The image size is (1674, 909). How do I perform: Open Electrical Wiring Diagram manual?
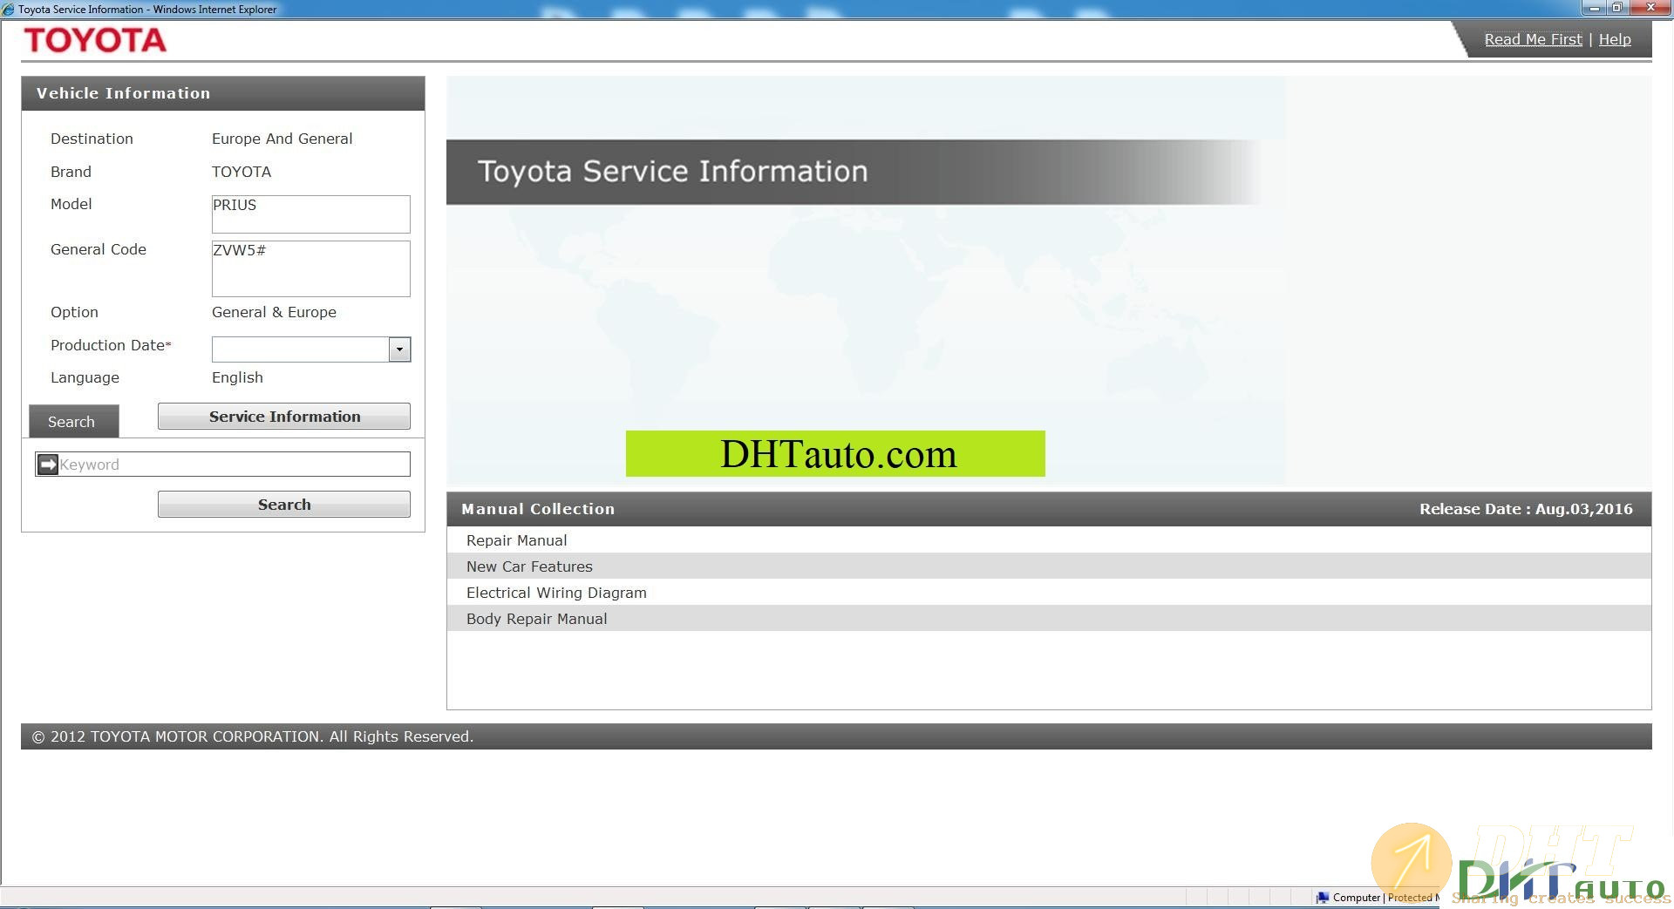click(x=556, y=593)
